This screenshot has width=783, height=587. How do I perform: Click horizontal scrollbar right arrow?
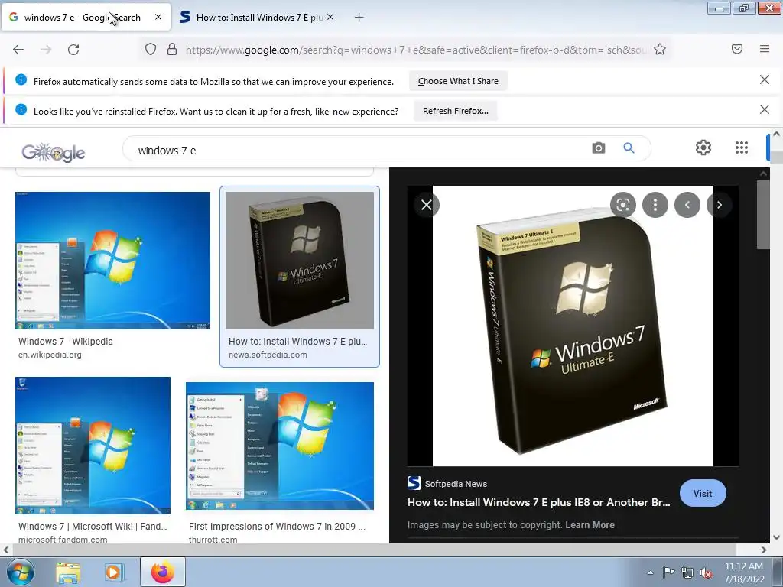(764, 550)
